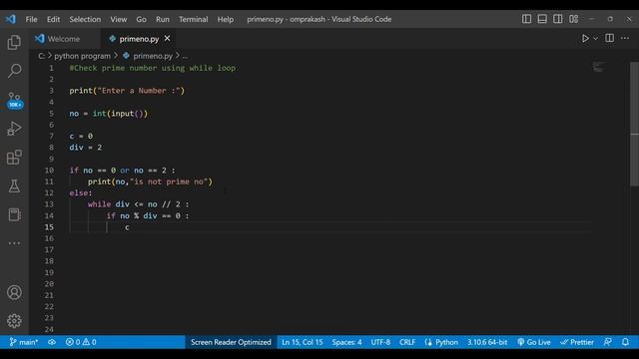Screen dimensions: 639x359
Task: Open the Accounts menu
Action: point(14,292)
